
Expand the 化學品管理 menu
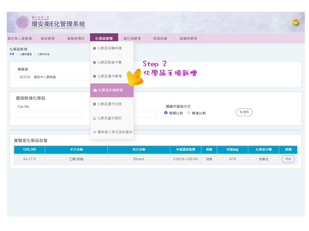tap(104, 38)
